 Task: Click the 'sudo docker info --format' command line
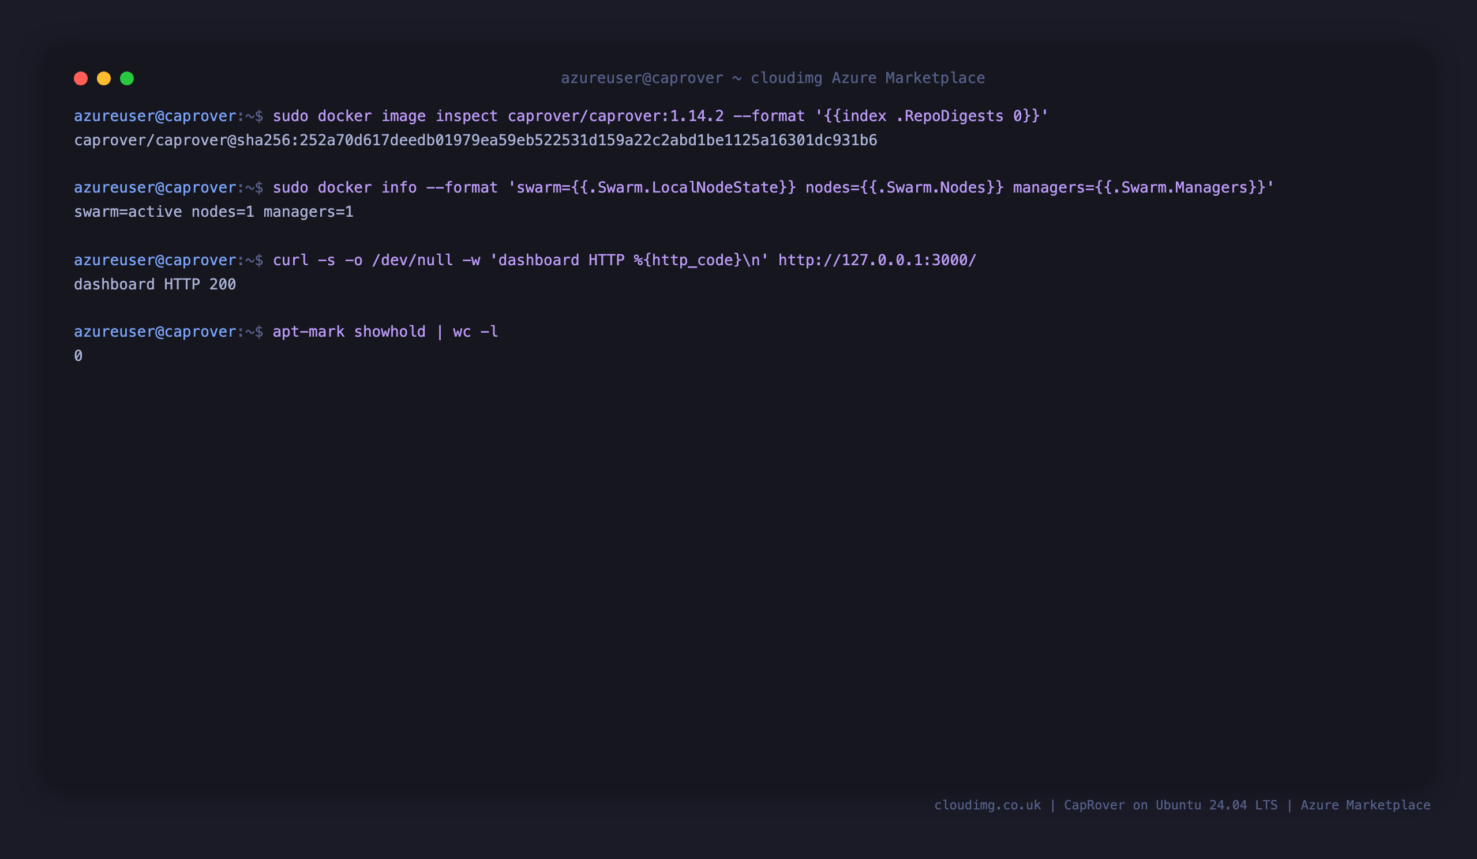pos(674,187)
